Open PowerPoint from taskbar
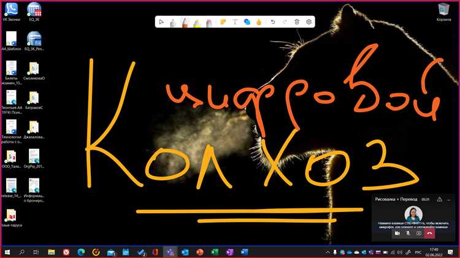This screenshot has height=258, width=460. click(200, 252)
